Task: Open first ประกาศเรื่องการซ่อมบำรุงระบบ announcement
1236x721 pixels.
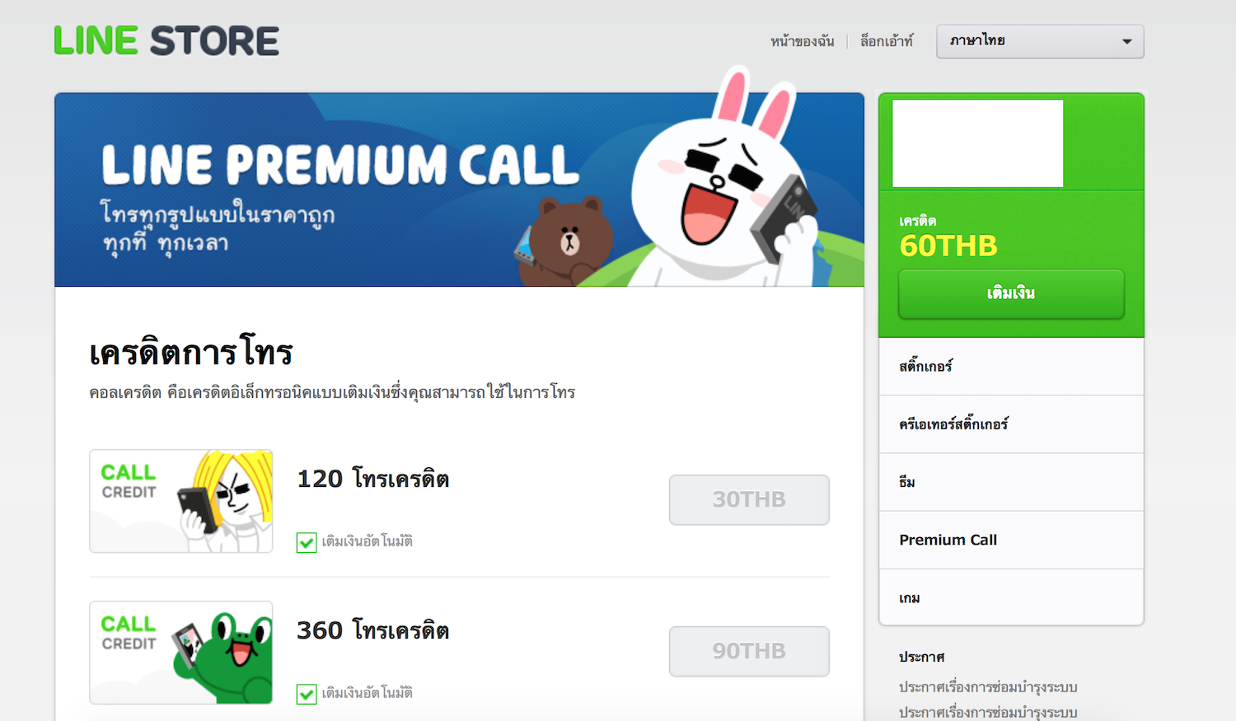Action: pyautogui.click(x=988, y=687)
